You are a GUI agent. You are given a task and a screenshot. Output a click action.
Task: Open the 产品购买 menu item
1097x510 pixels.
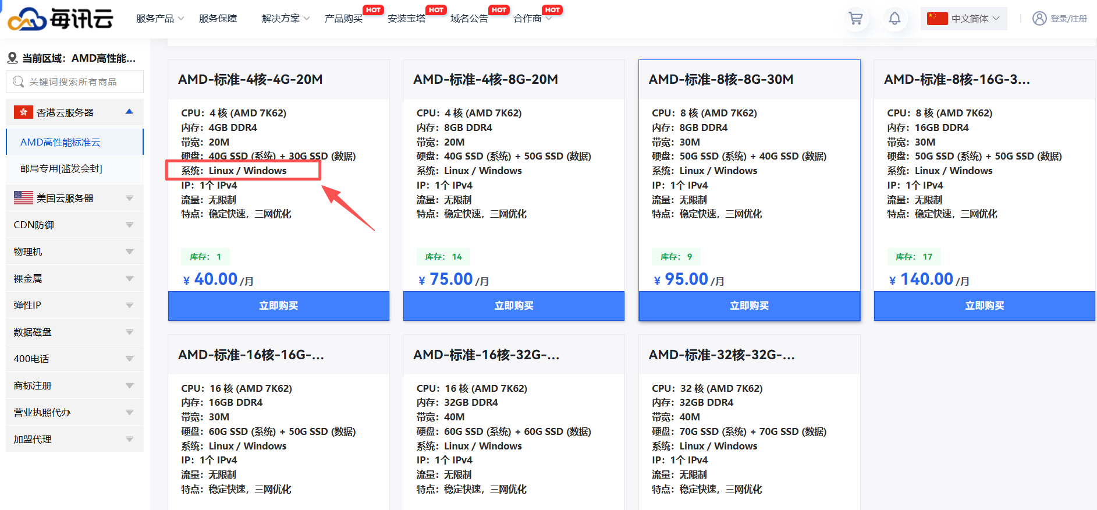343,19
